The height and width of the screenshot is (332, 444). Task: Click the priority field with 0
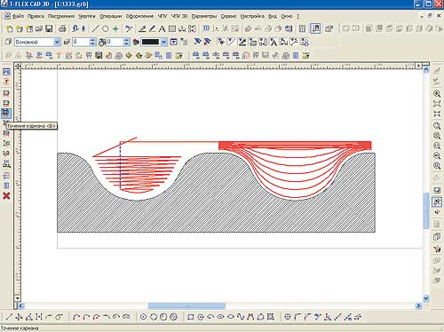tap(115, 42)
